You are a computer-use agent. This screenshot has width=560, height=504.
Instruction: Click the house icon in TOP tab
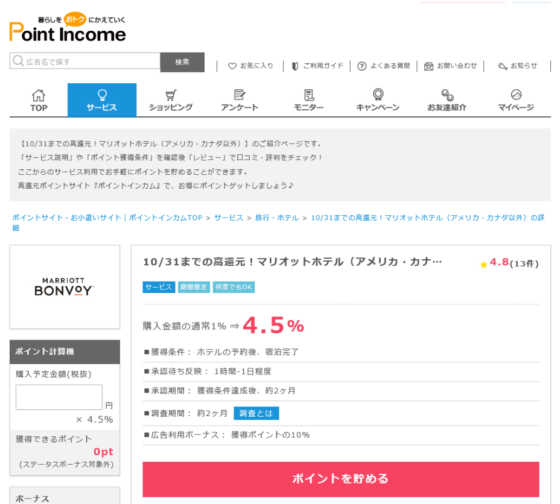click(39, 95)
